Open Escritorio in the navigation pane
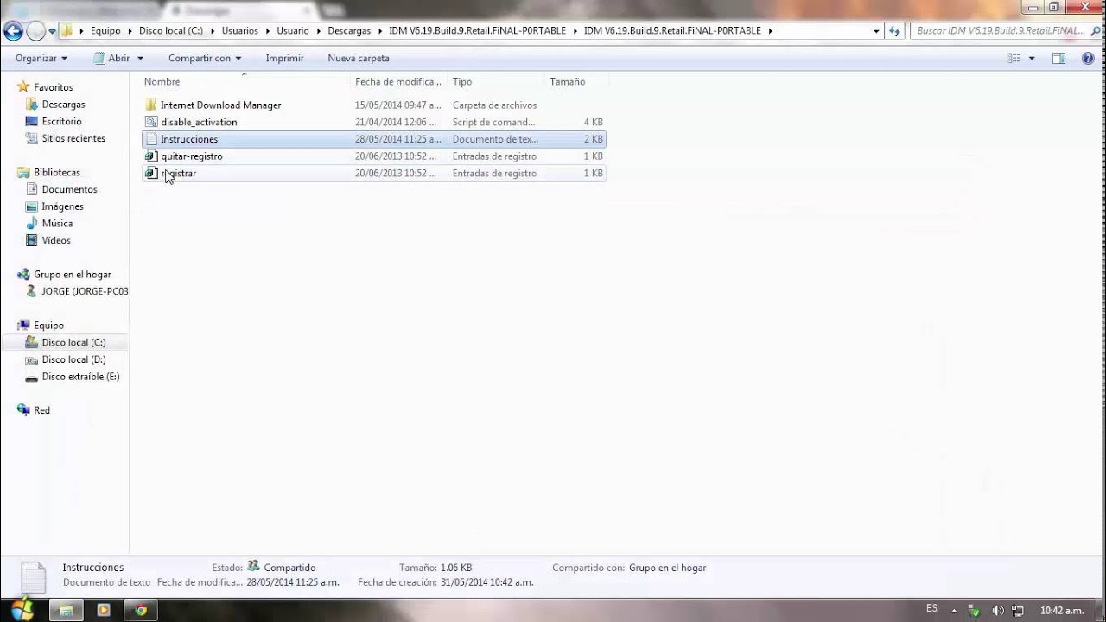Image resolution: width=1106 pixels, height=622 pixels. pyautogui.click(x=61, y=121)
